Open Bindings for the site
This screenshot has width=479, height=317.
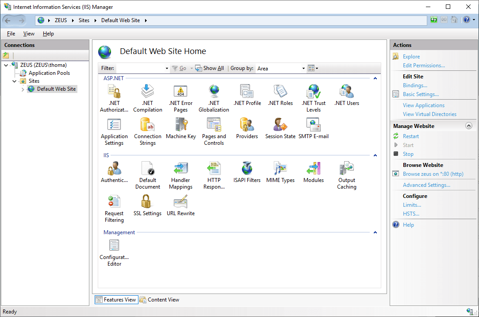click(415, 85)
